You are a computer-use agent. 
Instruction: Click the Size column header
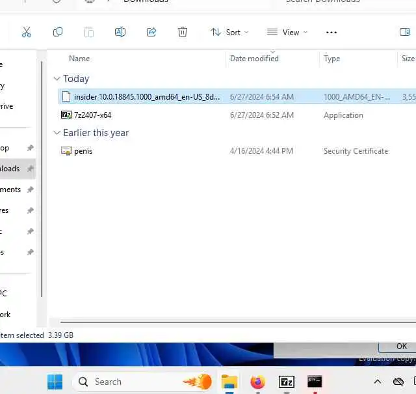click(408, 59)
